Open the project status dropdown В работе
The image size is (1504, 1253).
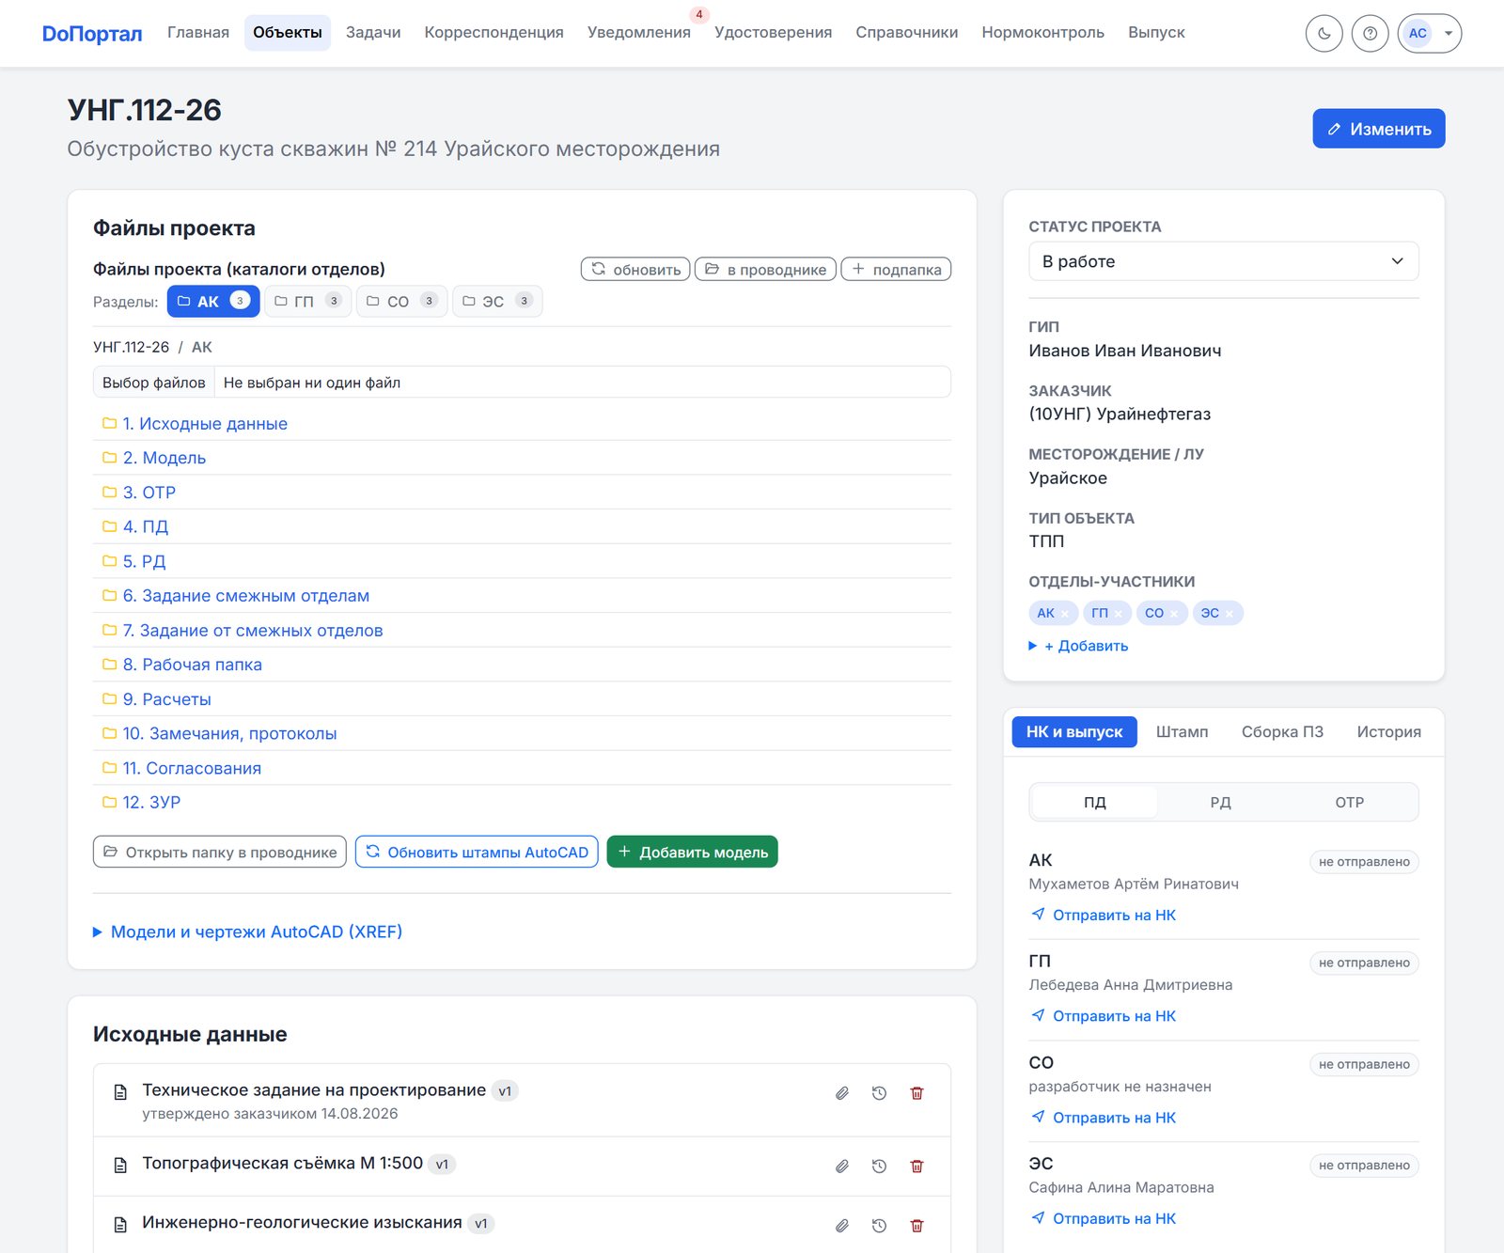click(1223, 261)
